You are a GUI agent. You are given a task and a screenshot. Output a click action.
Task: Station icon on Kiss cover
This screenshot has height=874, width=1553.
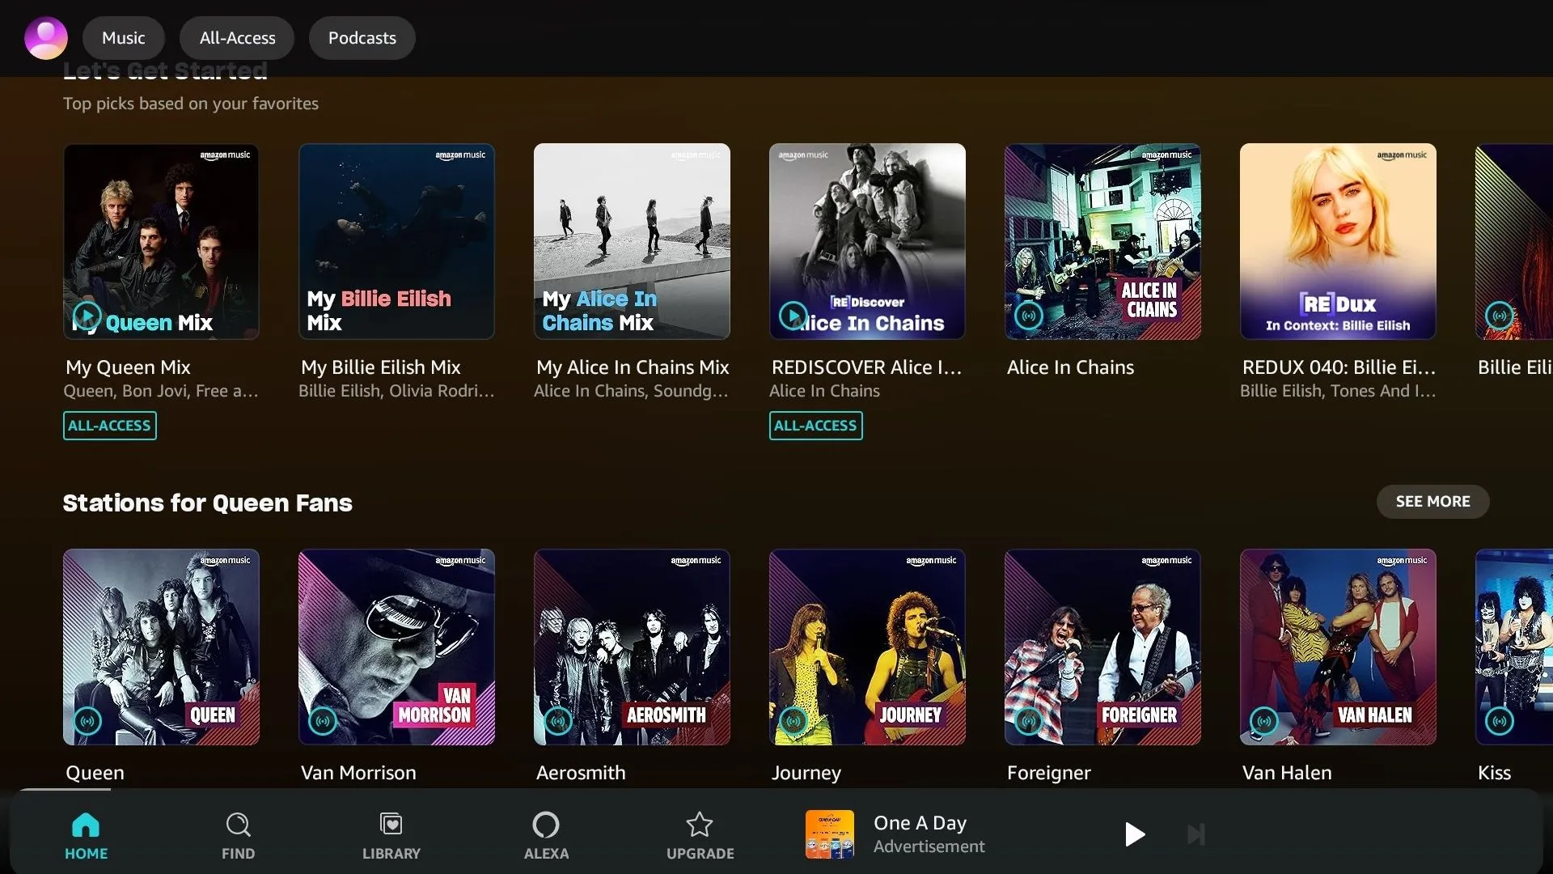[1500, 720]
